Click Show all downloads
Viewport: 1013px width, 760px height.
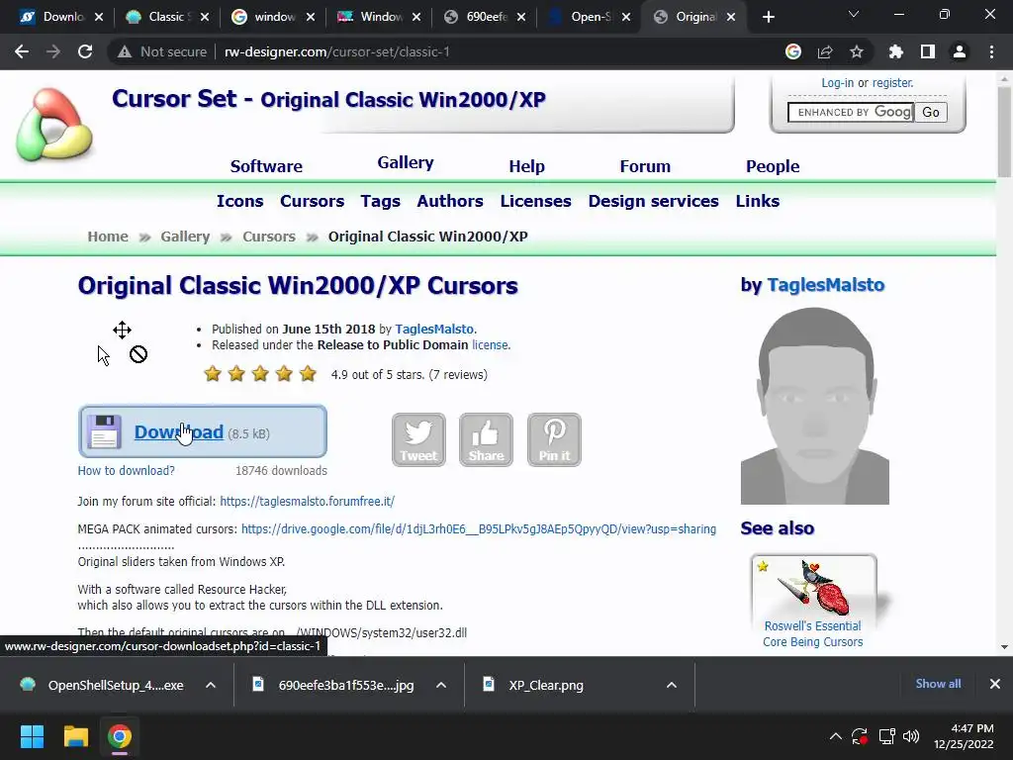(x=938, y=684)
